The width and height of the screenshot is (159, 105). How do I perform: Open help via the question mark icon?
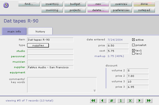tap(6, 5)
